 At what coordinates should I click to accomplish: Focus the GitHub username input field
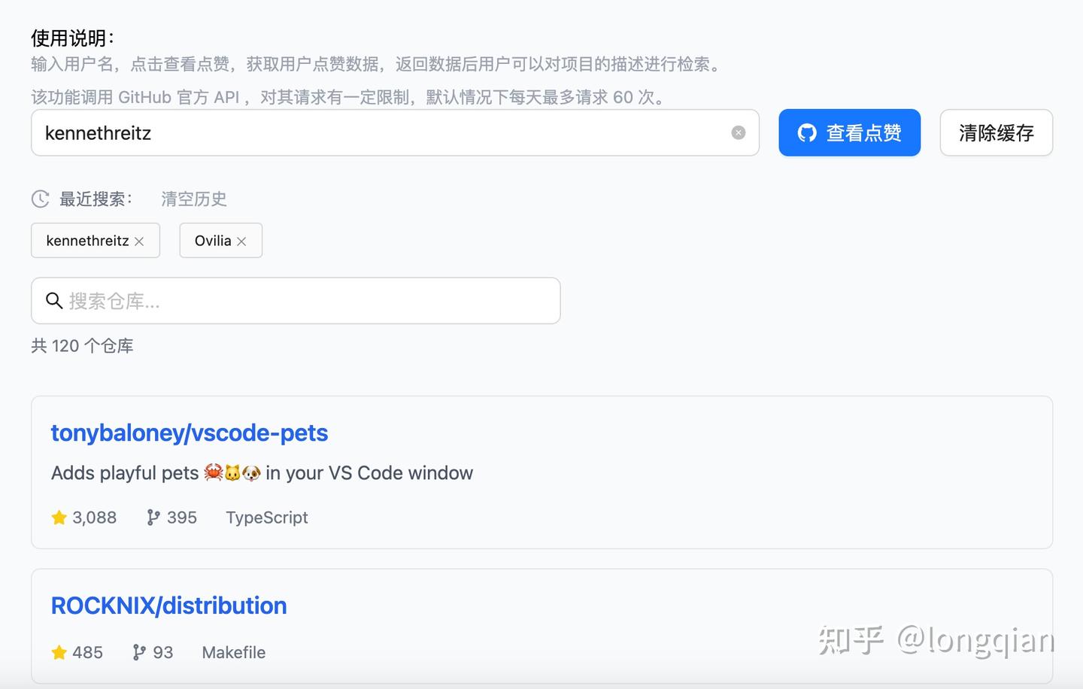[395, 132]
